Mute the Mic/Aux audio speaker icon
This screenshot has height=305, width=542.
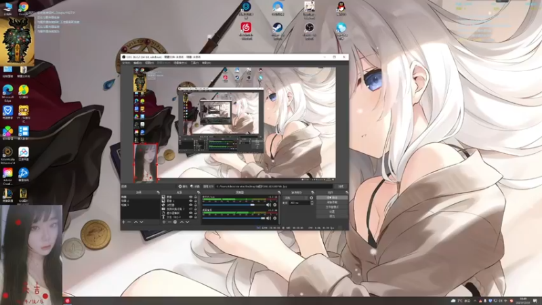point(268,205)
